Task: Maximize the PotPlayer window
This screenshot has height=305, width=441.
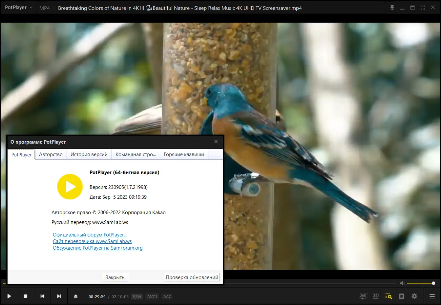Action: (x=412, y=8)
